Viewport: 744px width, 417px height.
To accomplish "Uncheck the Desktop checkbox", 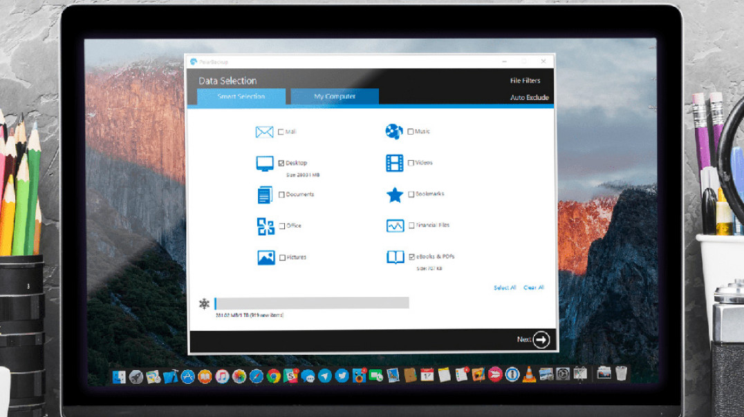I will click(281, 164).
